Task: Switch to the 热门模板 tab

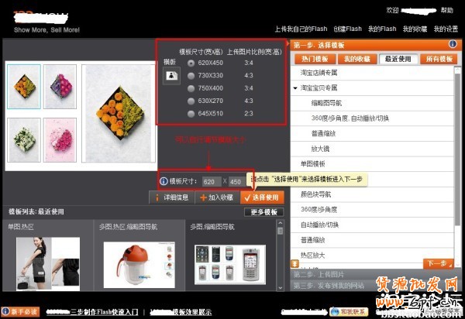Action: tap(314, 59)
